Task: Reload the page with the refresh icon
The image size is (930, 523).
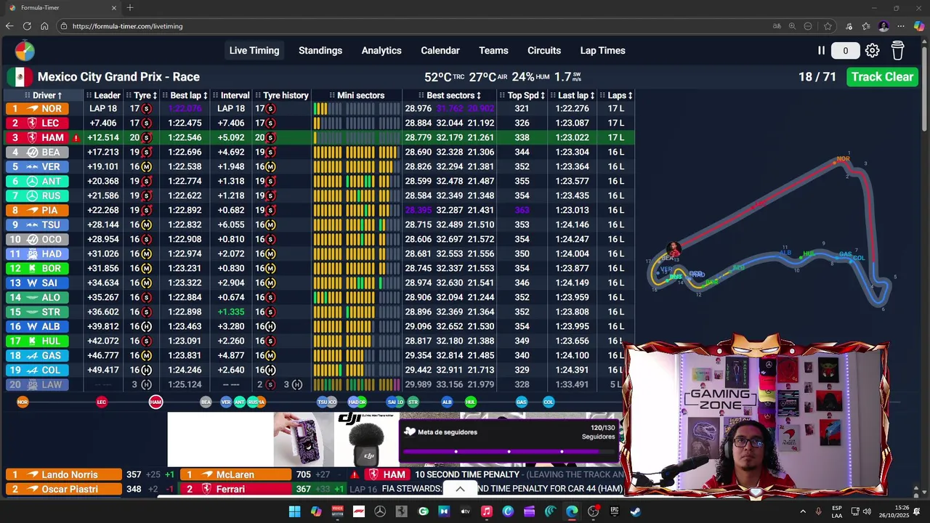Action: [27, 26]
